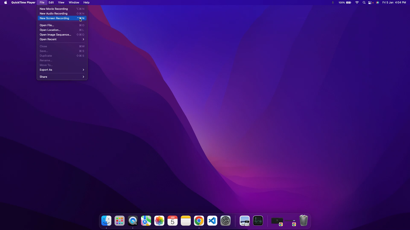Viewport: 410px width, 230px height.
Task: Open Activity Monitor from the Dock
Action: 258,221
